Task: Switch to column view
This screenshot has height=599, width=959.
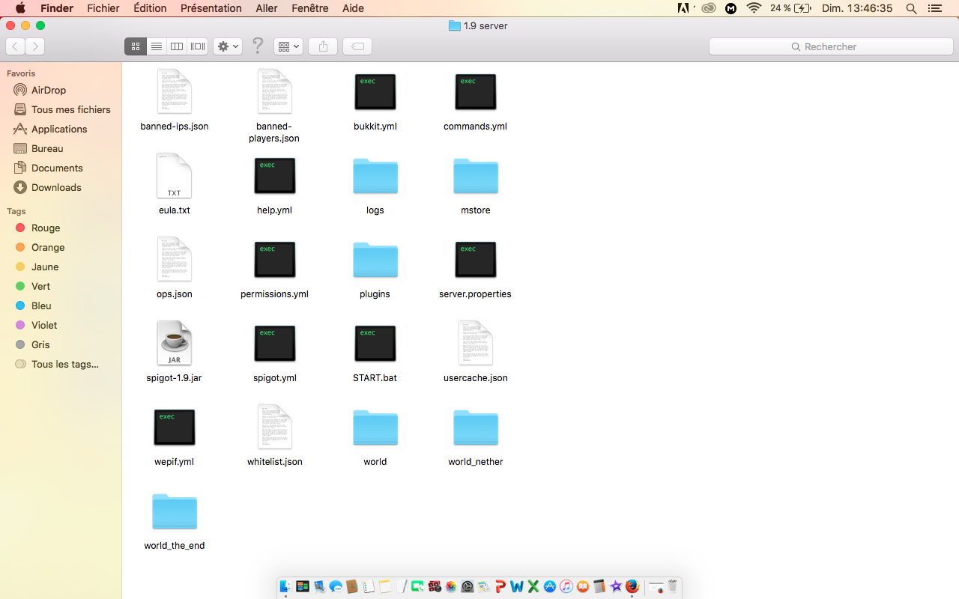Action: [177, 46]
